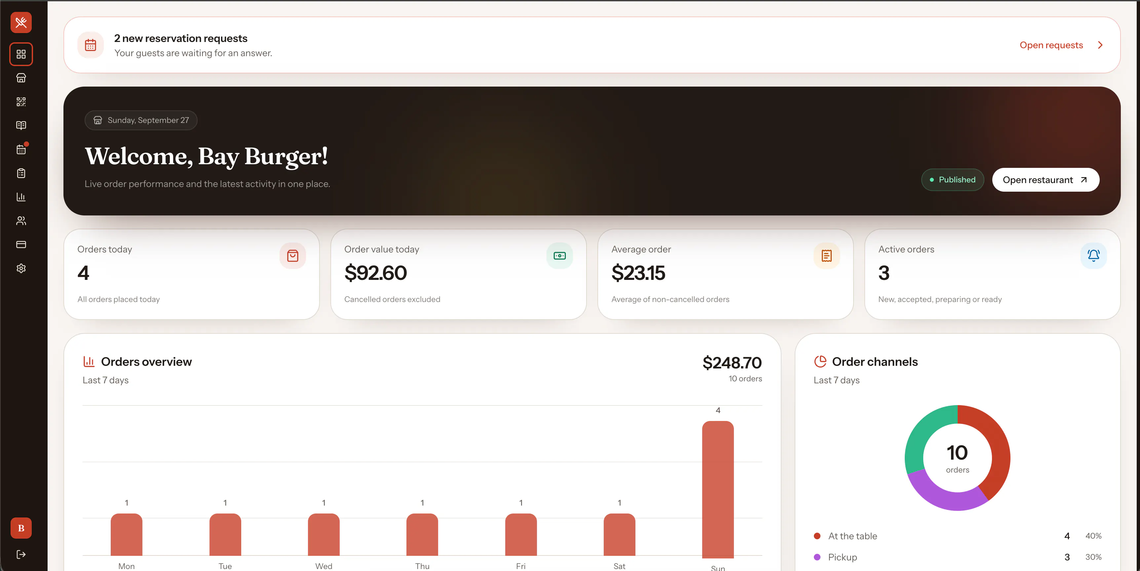Click the store icon in date badge
The width and height of the screenshot is (1140, 571).
click(x=98, y=120)
